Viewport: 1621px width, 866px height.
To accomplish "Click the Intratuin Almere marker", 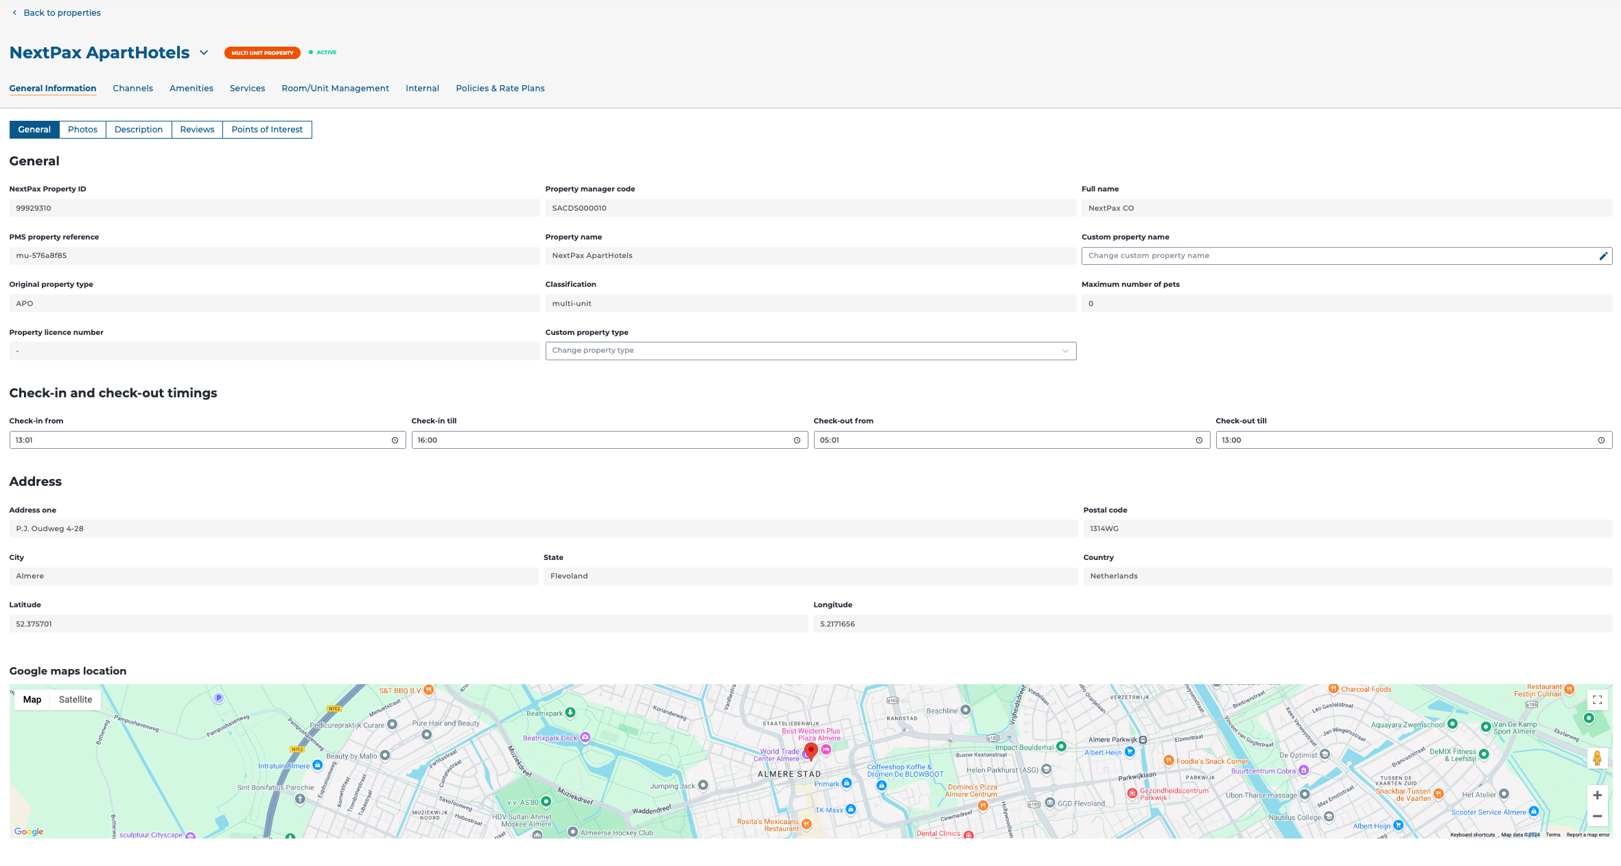I will click(x=317, y=765).
